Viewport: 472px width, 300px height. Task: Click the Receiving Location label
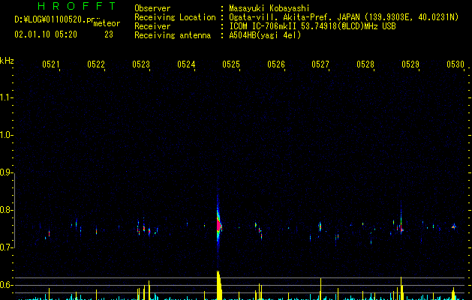(175, 17)
